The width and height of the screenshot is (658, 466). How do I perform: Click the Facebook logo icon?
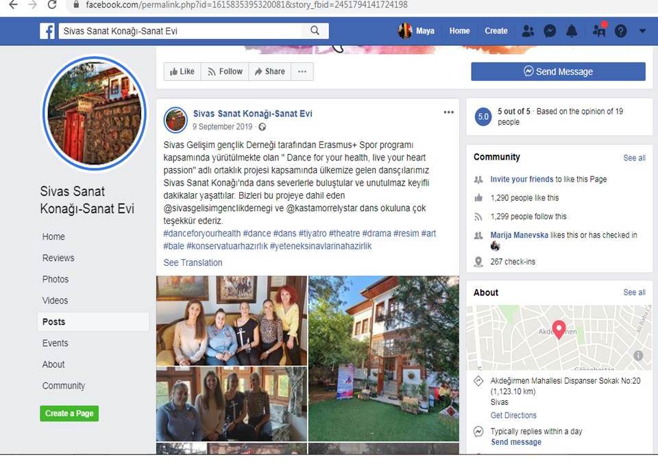(47, 31)
